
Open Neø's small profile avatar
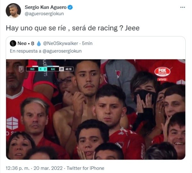coord(13,43)
